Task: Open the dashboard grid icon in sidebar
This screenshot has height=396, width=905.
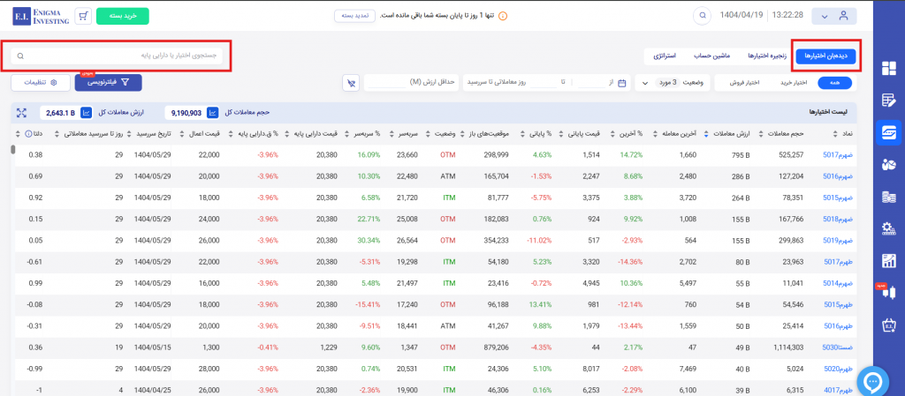Action: 889,69
